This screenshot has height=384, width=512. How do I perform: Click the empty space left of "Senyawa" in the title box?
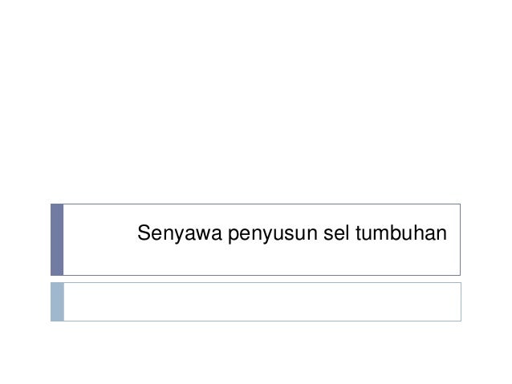click(x=100, y=233)
